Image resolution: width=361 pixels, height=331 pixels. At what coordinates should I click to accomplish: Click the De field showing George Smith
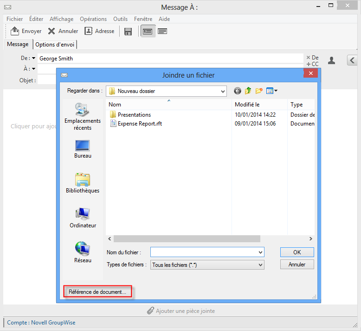[x=170, y=59]
